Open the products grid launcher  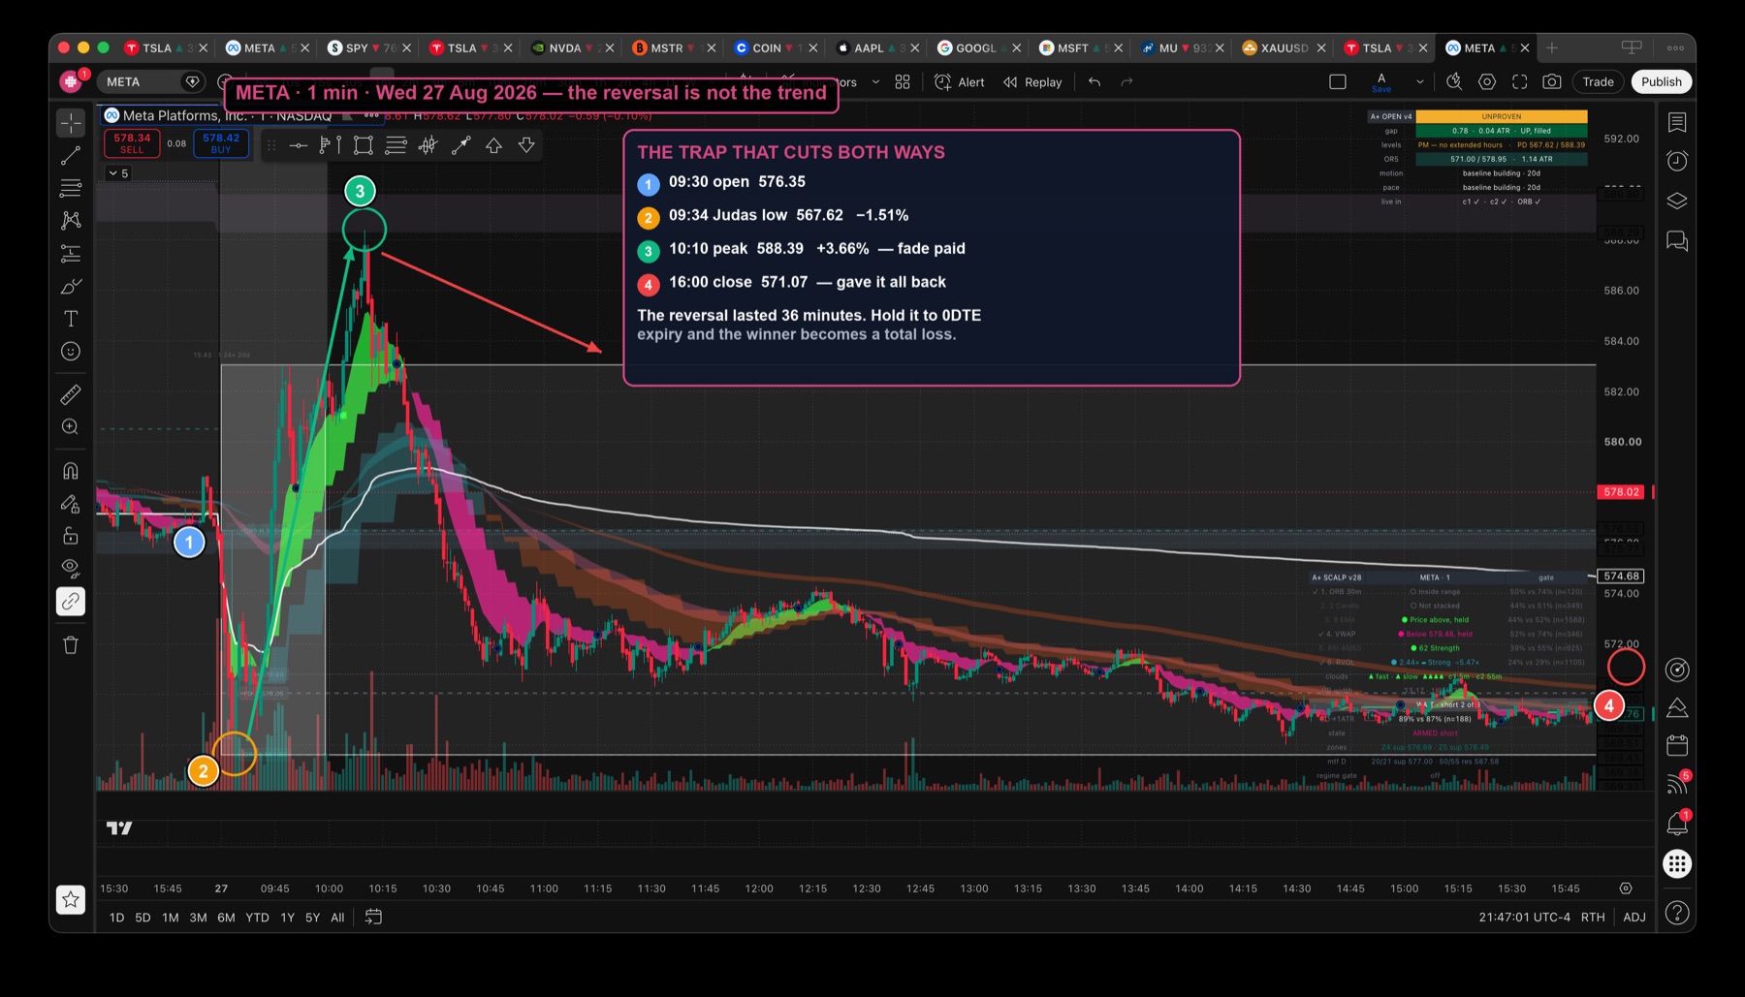(x=1677, y=863)
